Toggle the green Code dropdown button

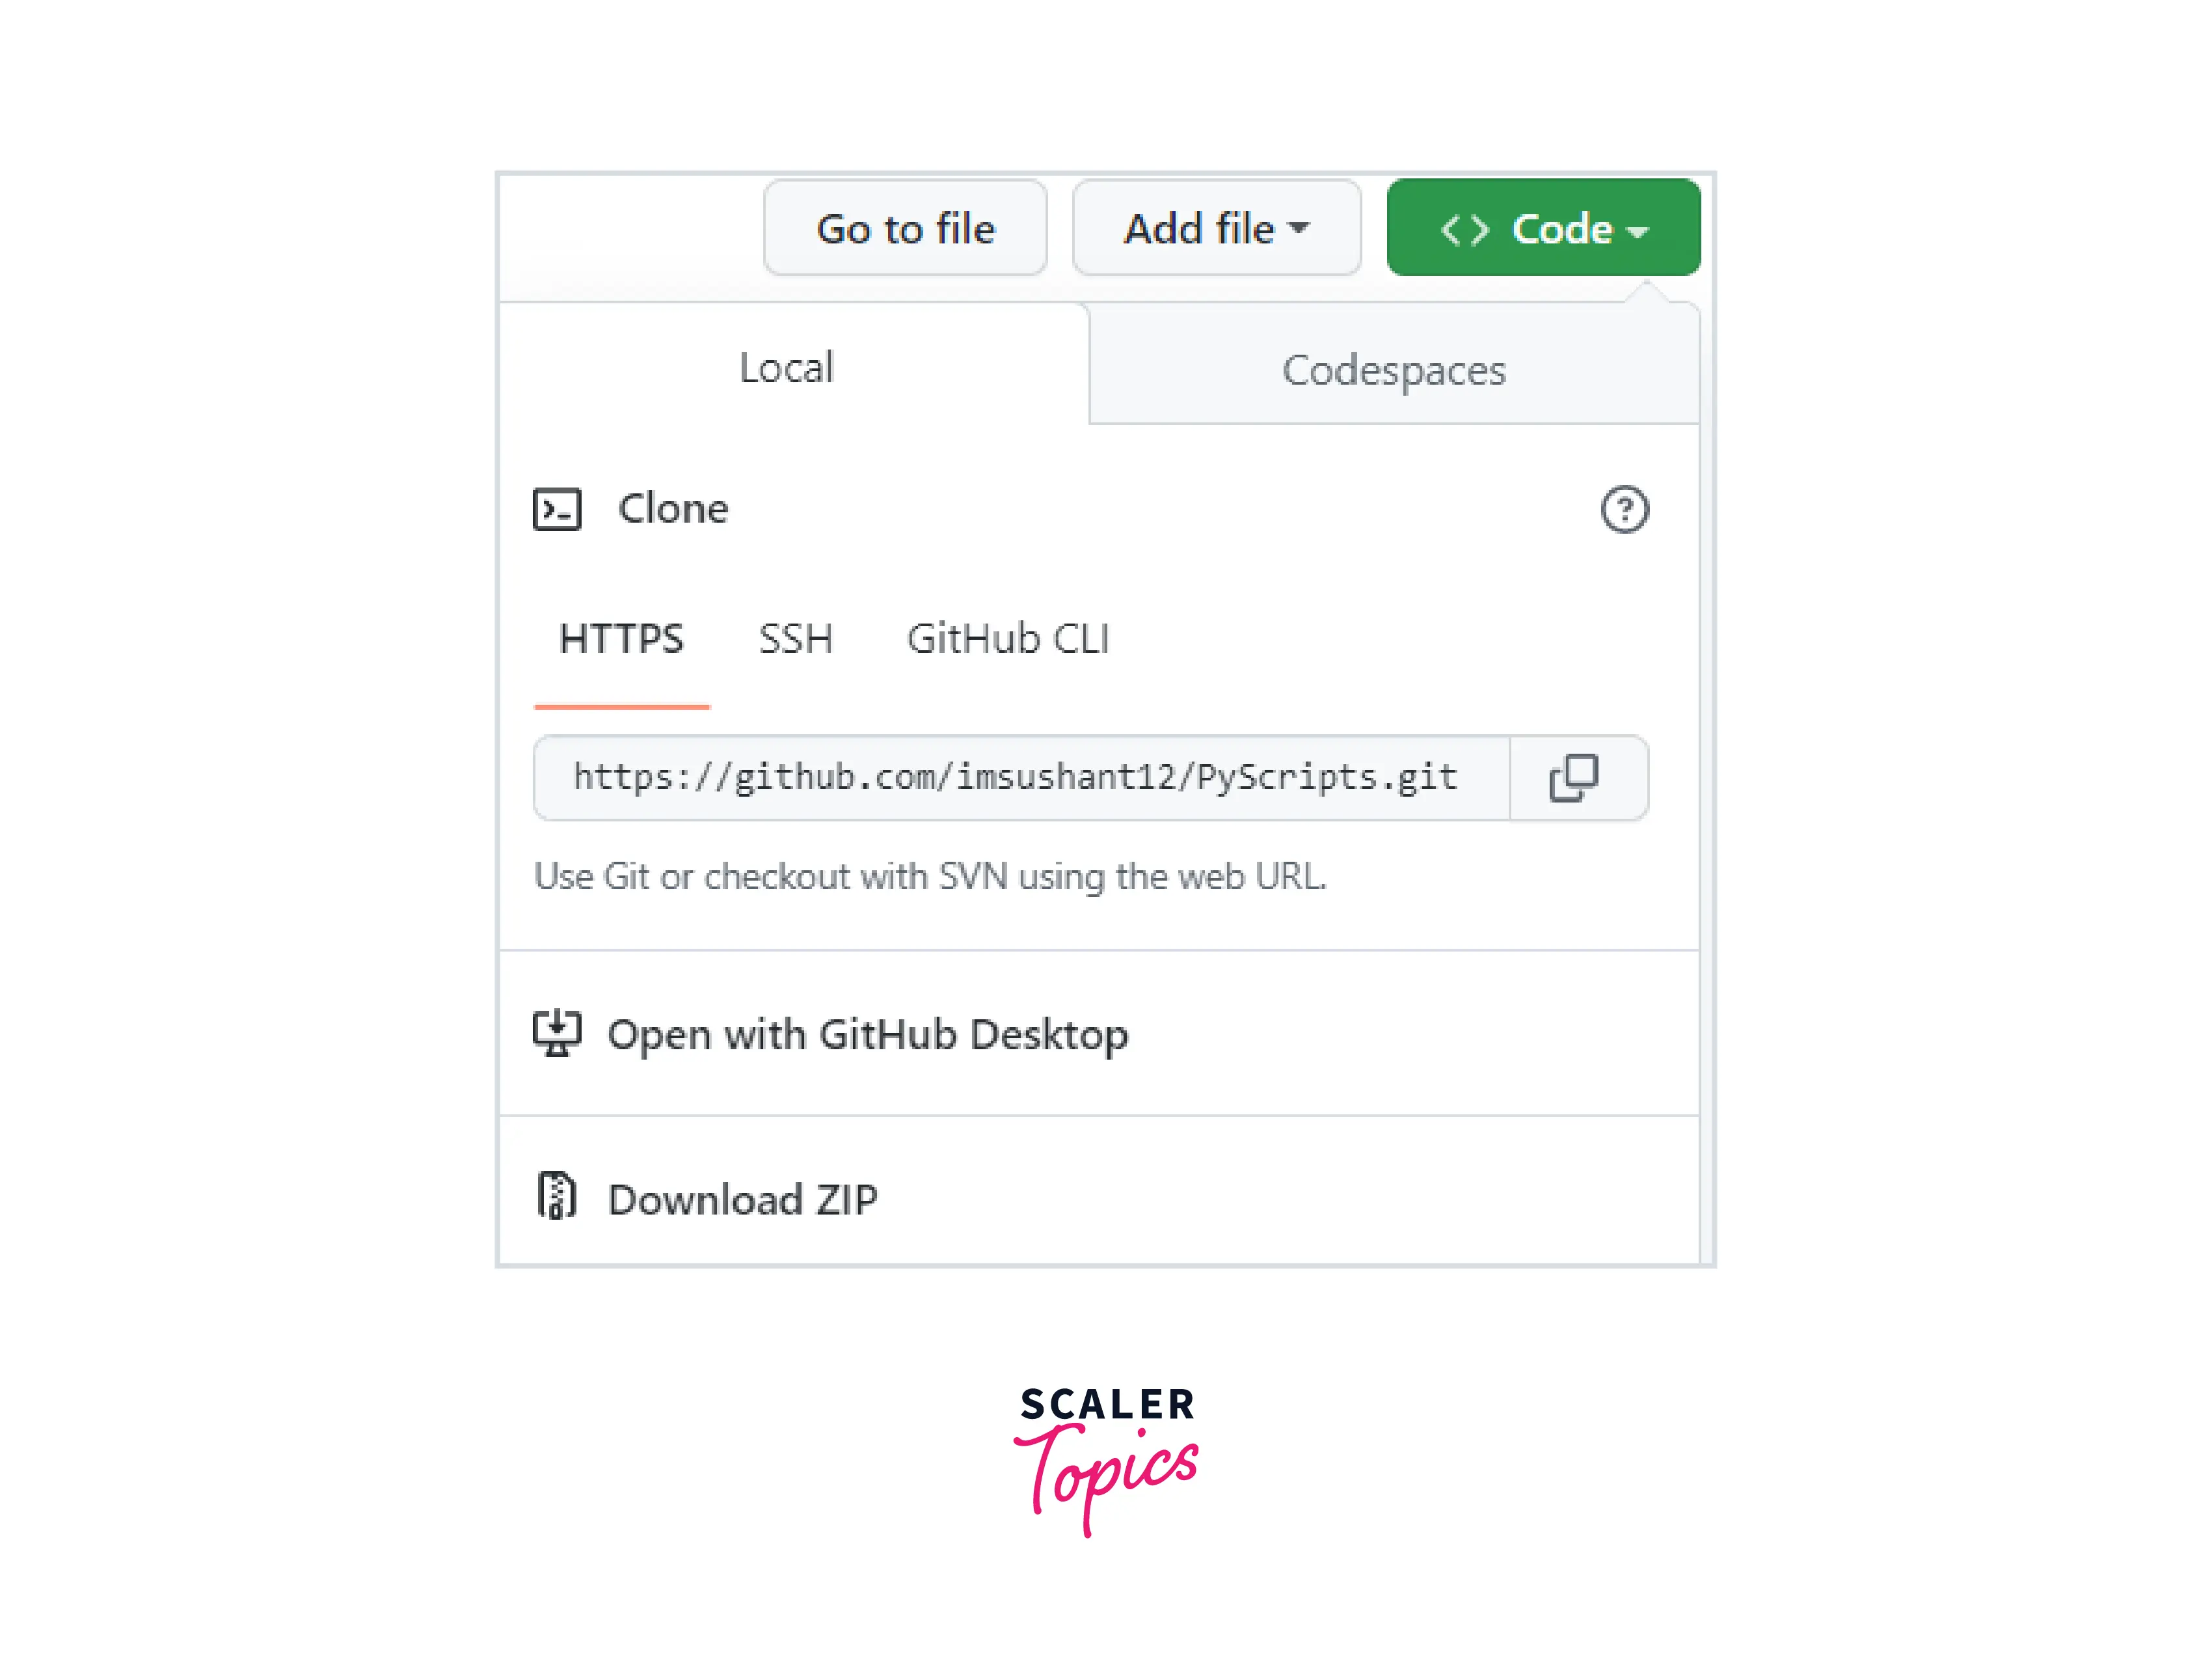tap(1543, 228)
